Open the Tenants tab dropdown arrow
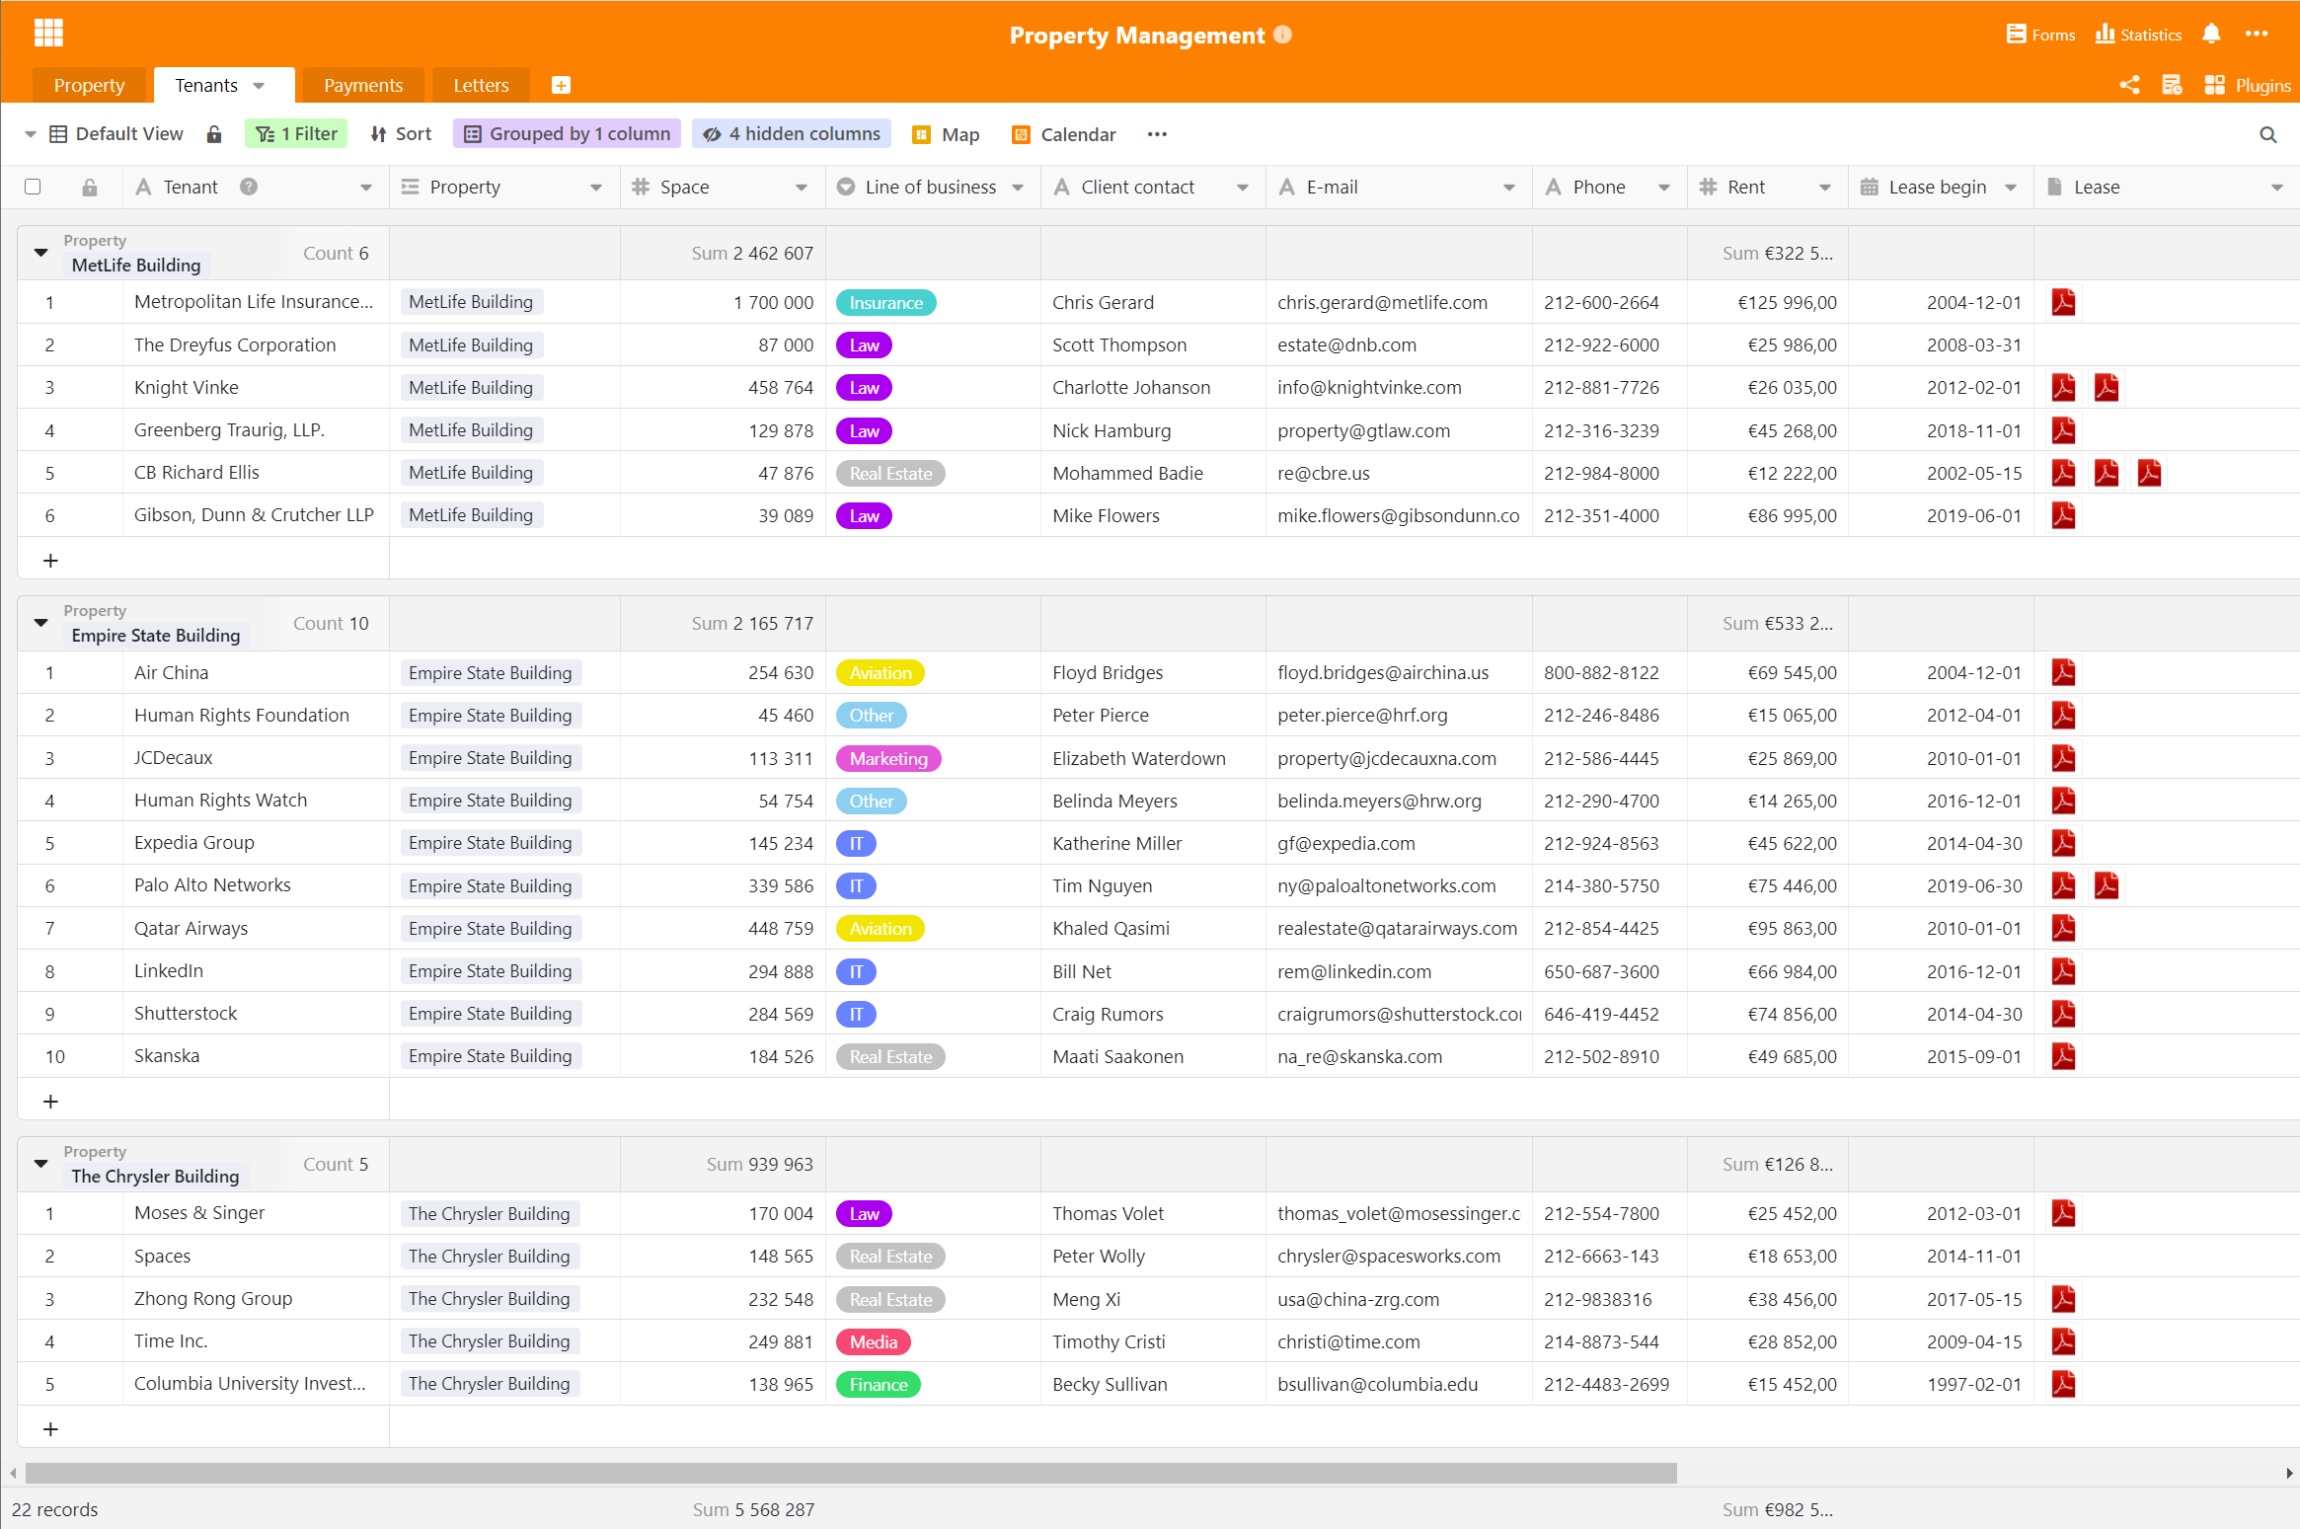The width and height of the screenshot is (2300, 1529). pyautogui.click(x=259, y=86)
